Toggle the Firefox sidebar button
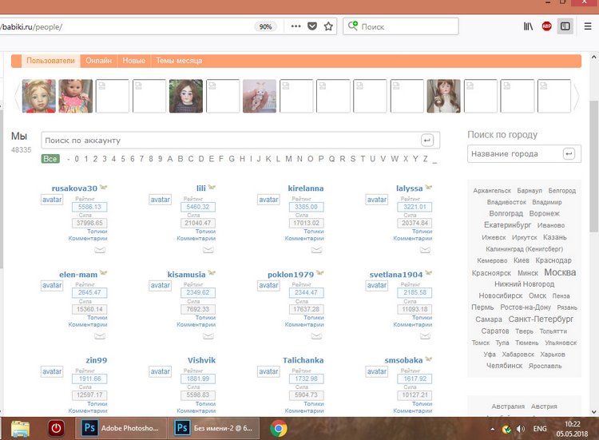The width and height of the screenshot is (599, 440). point(565,26)
